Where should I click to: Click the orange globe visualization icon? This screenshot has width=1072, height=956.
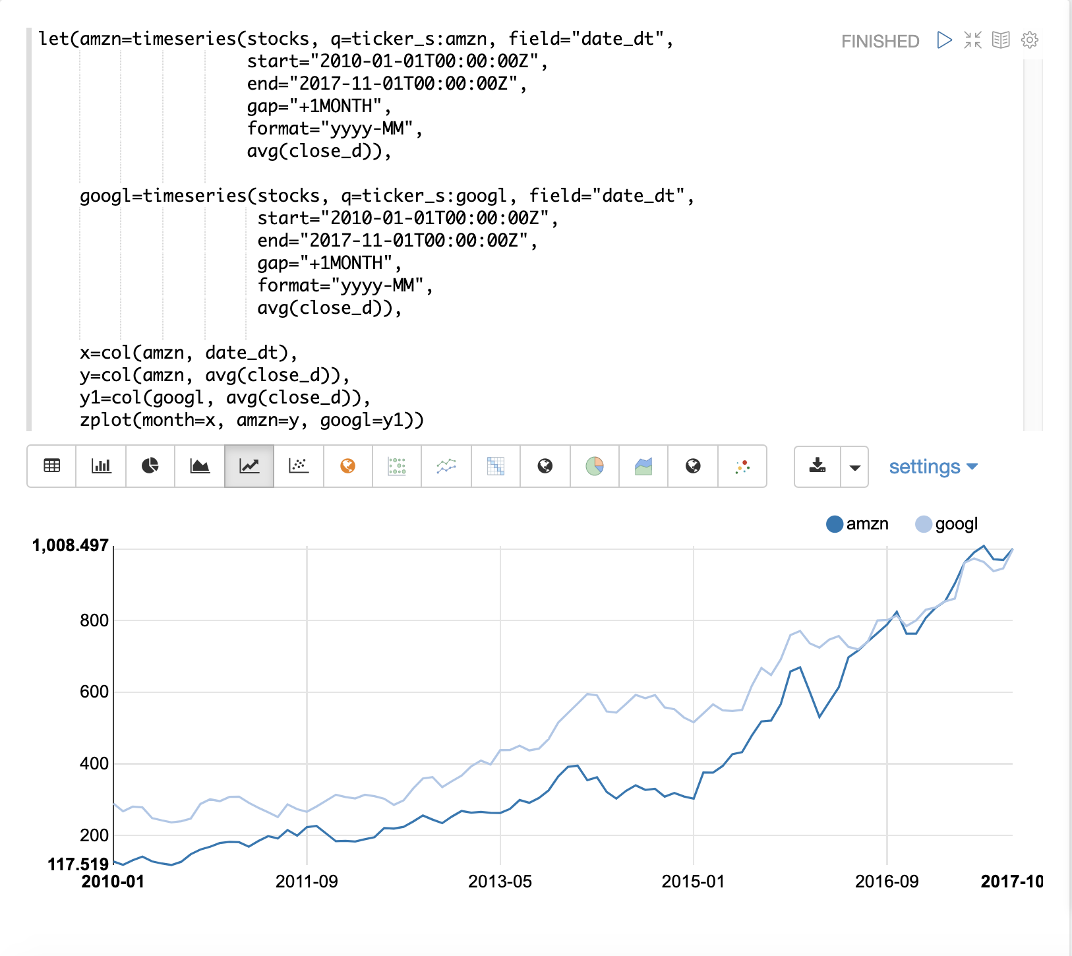pyautogui.click(x=348, y=466)
